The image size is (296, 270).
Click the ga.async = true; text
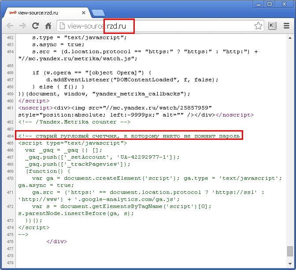click(x=46, y=186)
